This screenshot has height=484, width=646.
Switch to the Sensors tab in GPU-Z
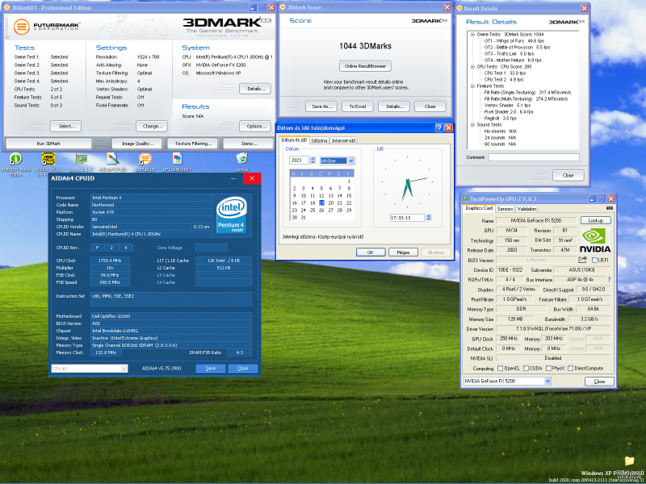[x=505, y=209]
